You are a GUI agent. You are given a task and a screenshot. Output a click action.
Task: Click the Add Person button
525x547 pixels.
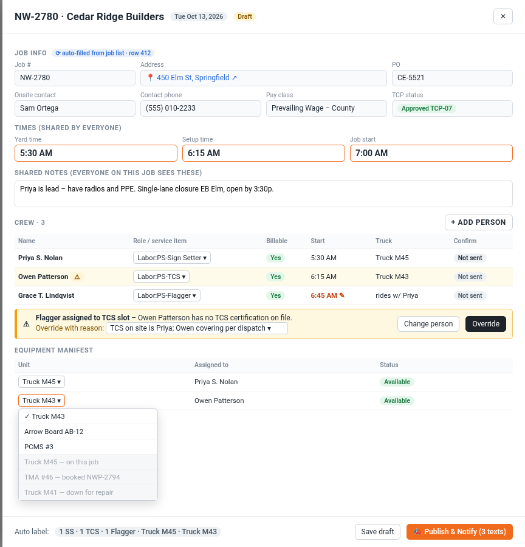click(x=478, y=222)
